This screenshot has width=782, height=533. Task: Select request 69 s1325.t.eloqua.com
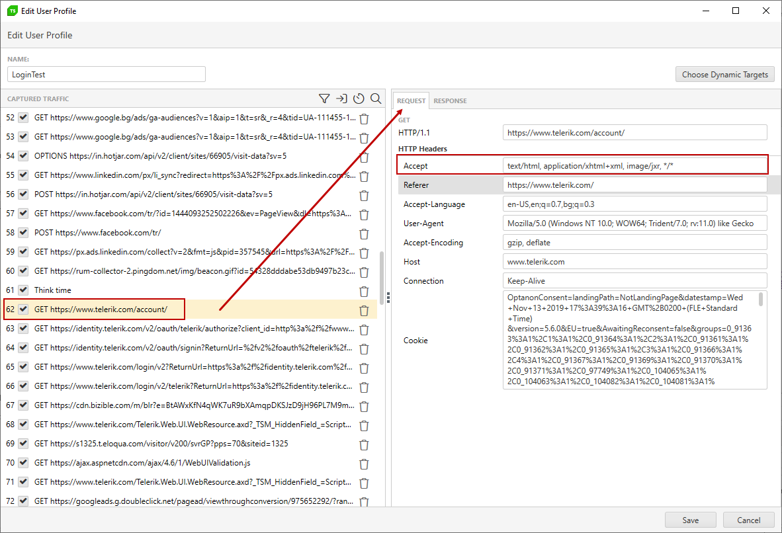(x=161, y=443)
